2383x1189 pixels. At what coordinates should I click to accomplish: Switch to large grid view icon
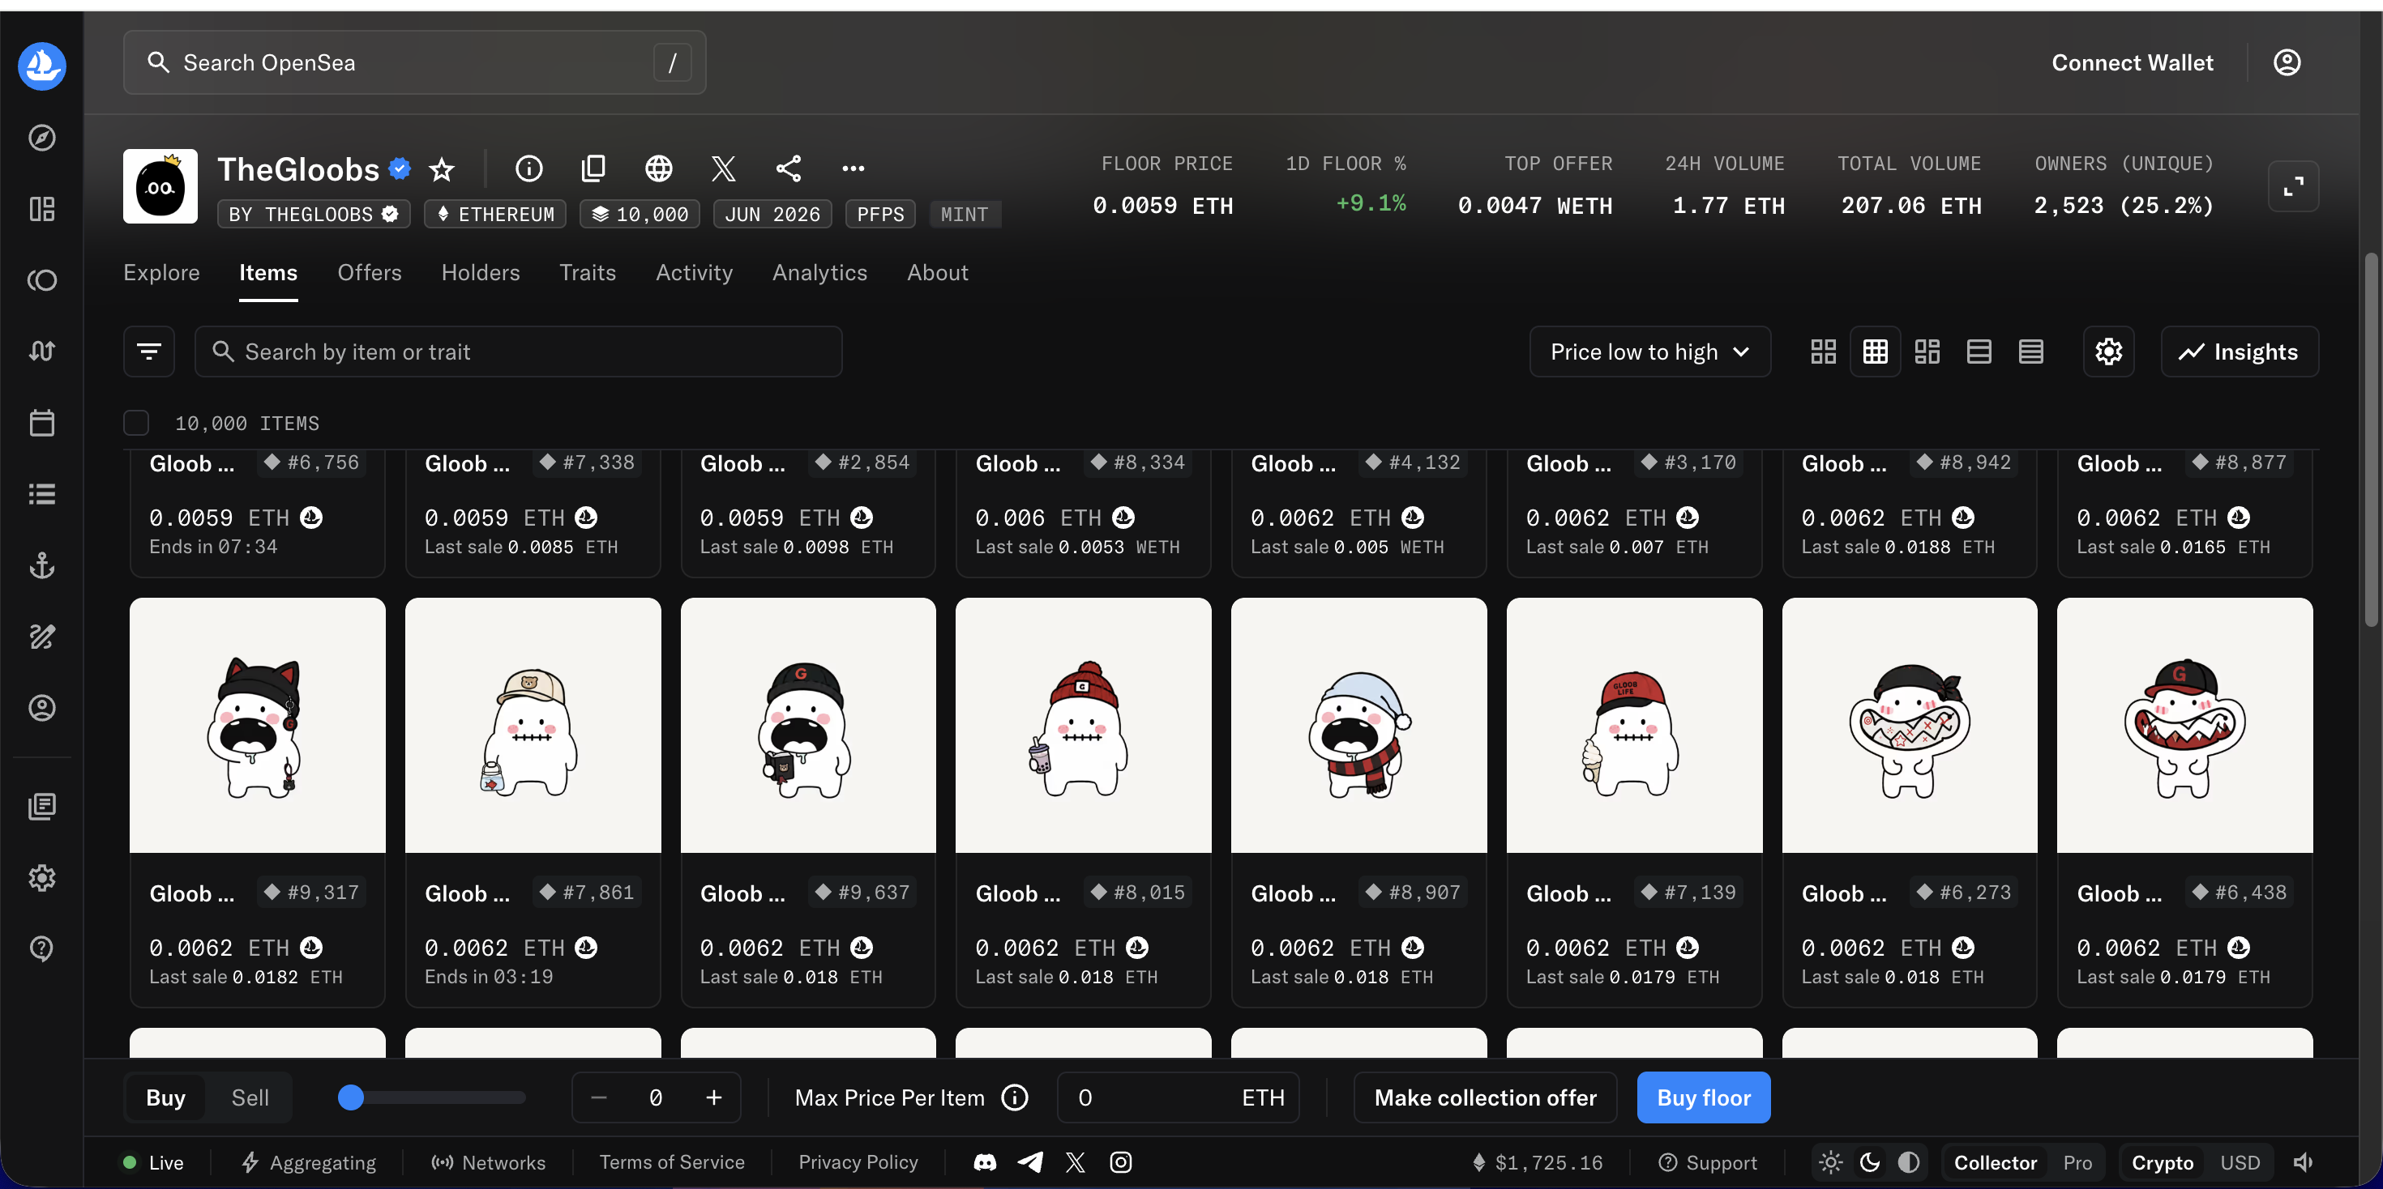click(x=1824, y=352)
